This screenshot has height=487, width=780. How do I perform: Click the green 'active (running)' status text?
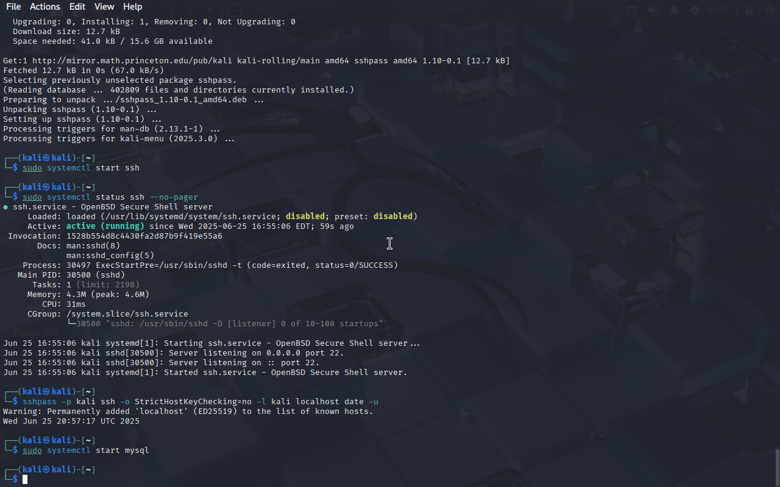[105, 226]
